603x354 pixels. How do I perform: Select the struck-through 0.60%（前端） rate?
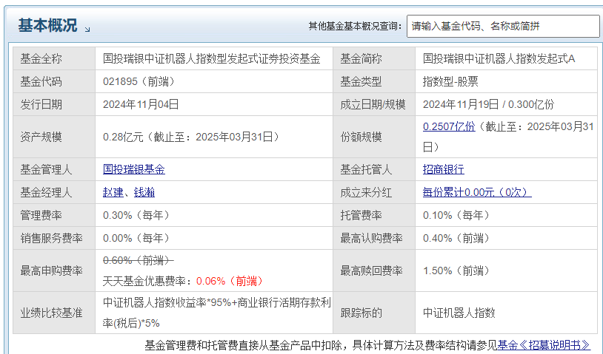click(x=138, y=260)
